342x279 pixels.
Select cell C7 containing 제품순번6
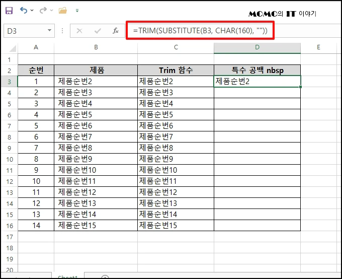176,126
